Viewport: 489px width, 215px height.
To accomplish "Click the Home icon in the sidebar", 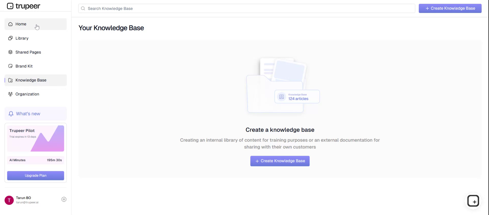I will (x=10, y=24).
